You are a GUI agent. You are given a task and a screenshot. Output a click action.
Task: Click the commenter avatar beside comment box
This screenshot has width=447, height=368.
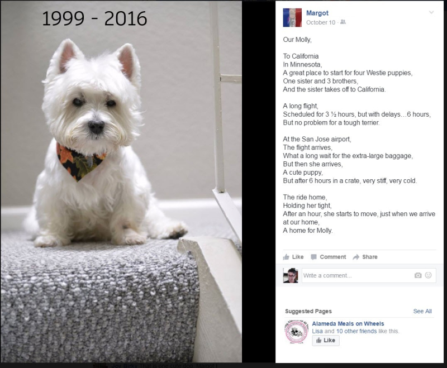point(291,275)
